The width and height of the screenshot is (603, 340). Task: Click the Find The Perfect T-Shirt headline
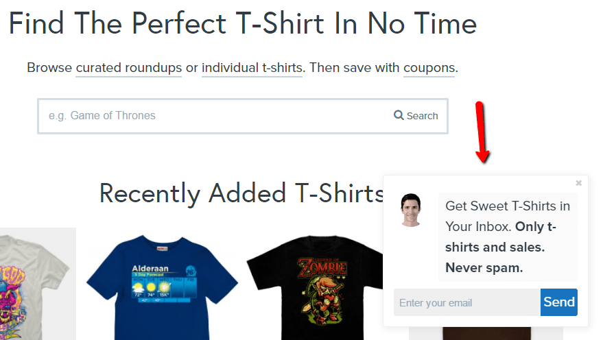tap(243, 23)
